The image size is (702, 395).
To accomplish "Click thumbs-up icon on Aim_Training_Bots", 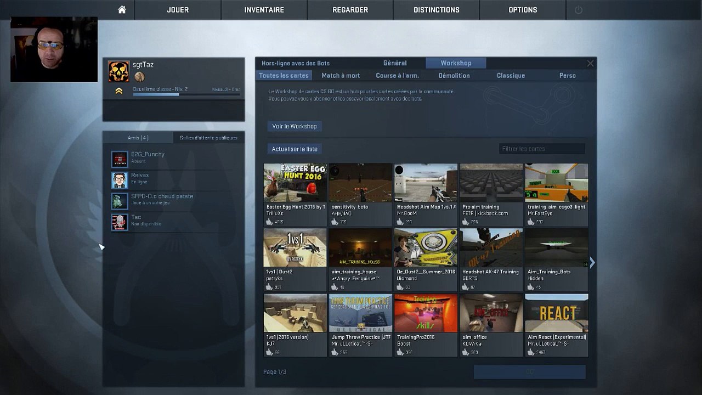I will pos(530,287).
